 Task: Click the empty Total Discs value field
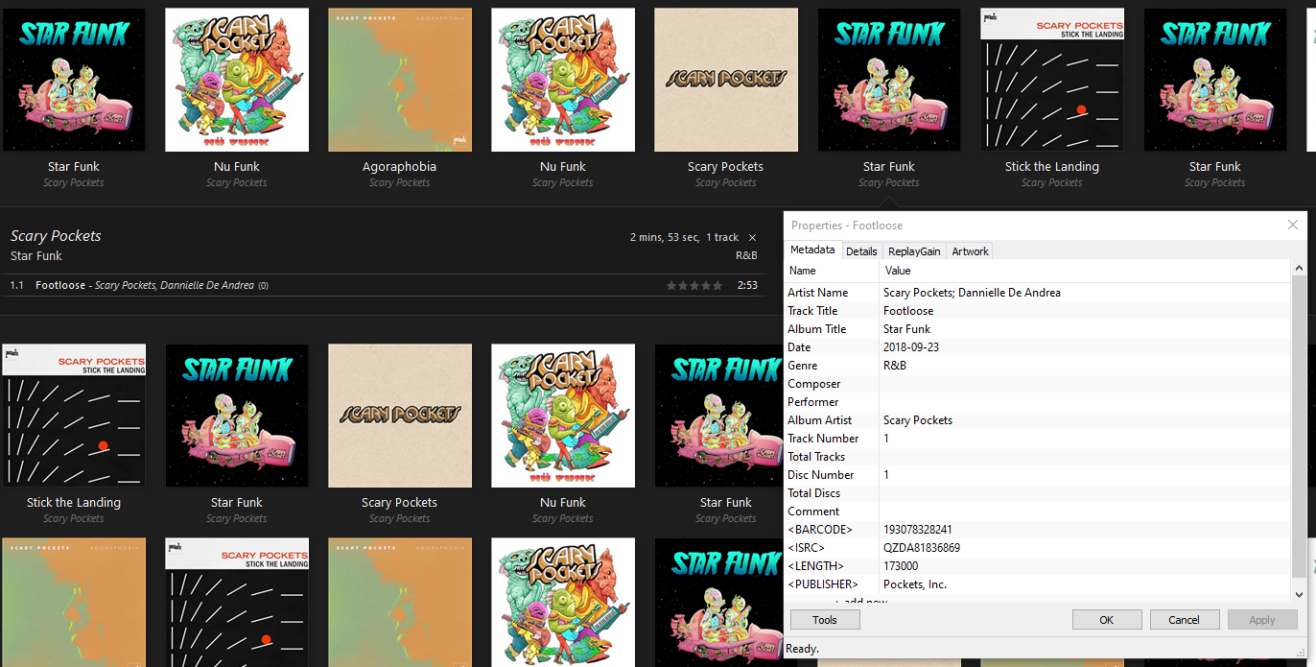point(1086,493)
